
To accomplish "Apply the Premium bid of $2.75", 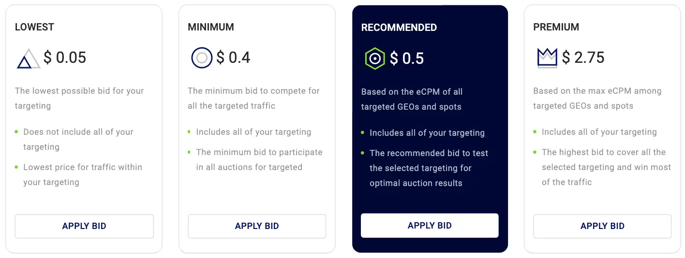I will coord(602,226).
